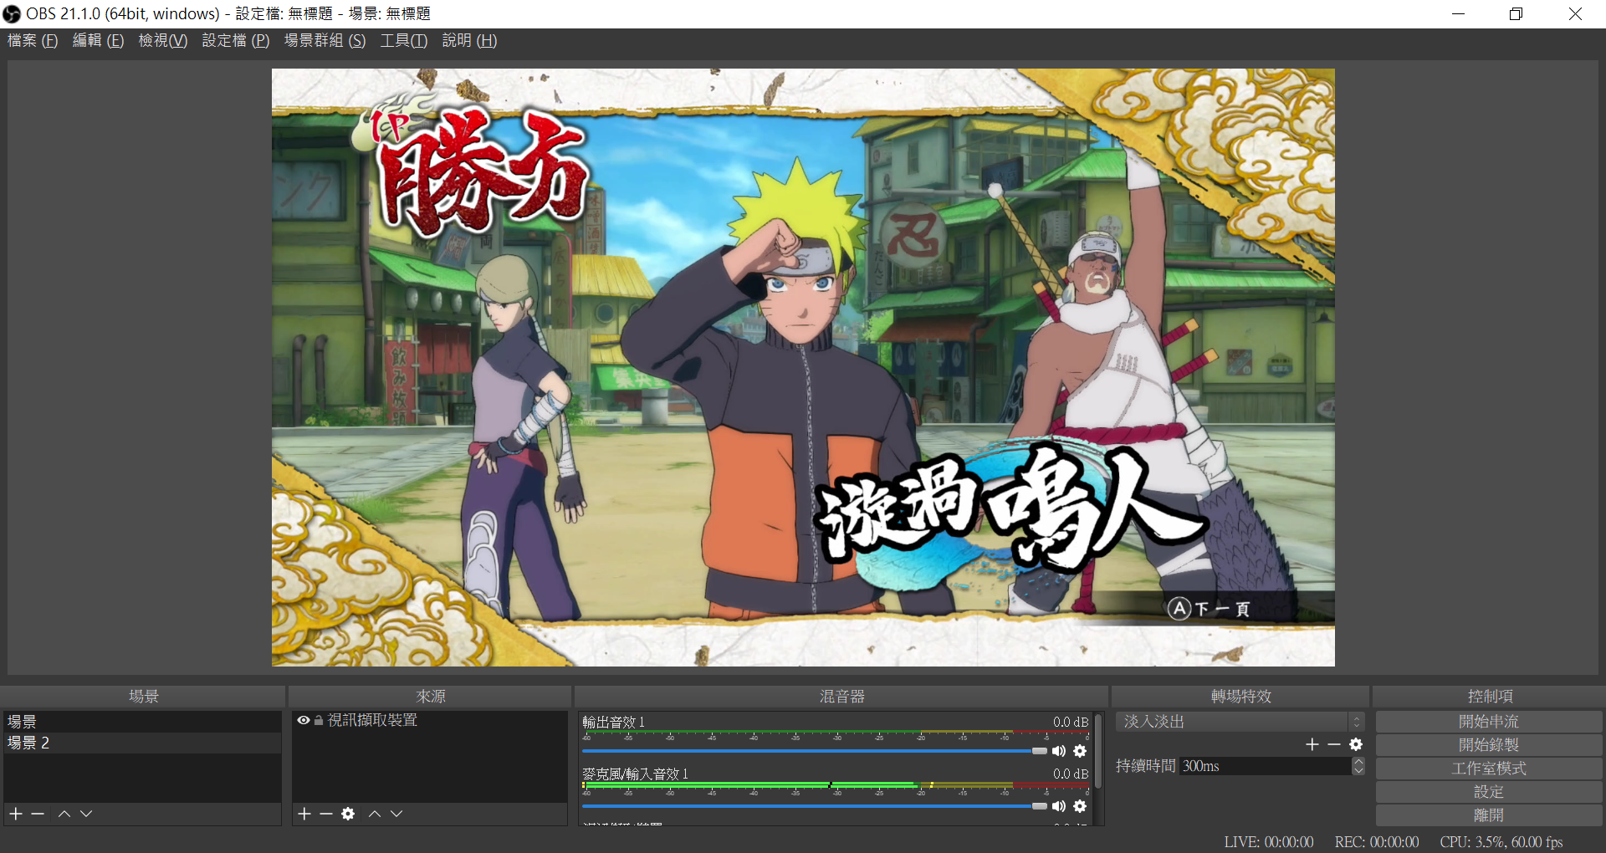Open the 淡入淡出 transition dropdown

pos(1240,721)
